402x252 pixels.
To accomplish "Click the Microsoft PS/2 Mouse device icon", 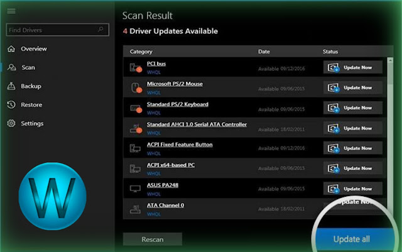I will 136,88.
